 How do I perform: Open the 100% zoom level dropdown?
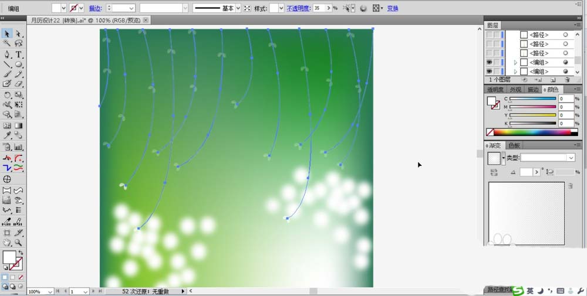coord(50,291)
